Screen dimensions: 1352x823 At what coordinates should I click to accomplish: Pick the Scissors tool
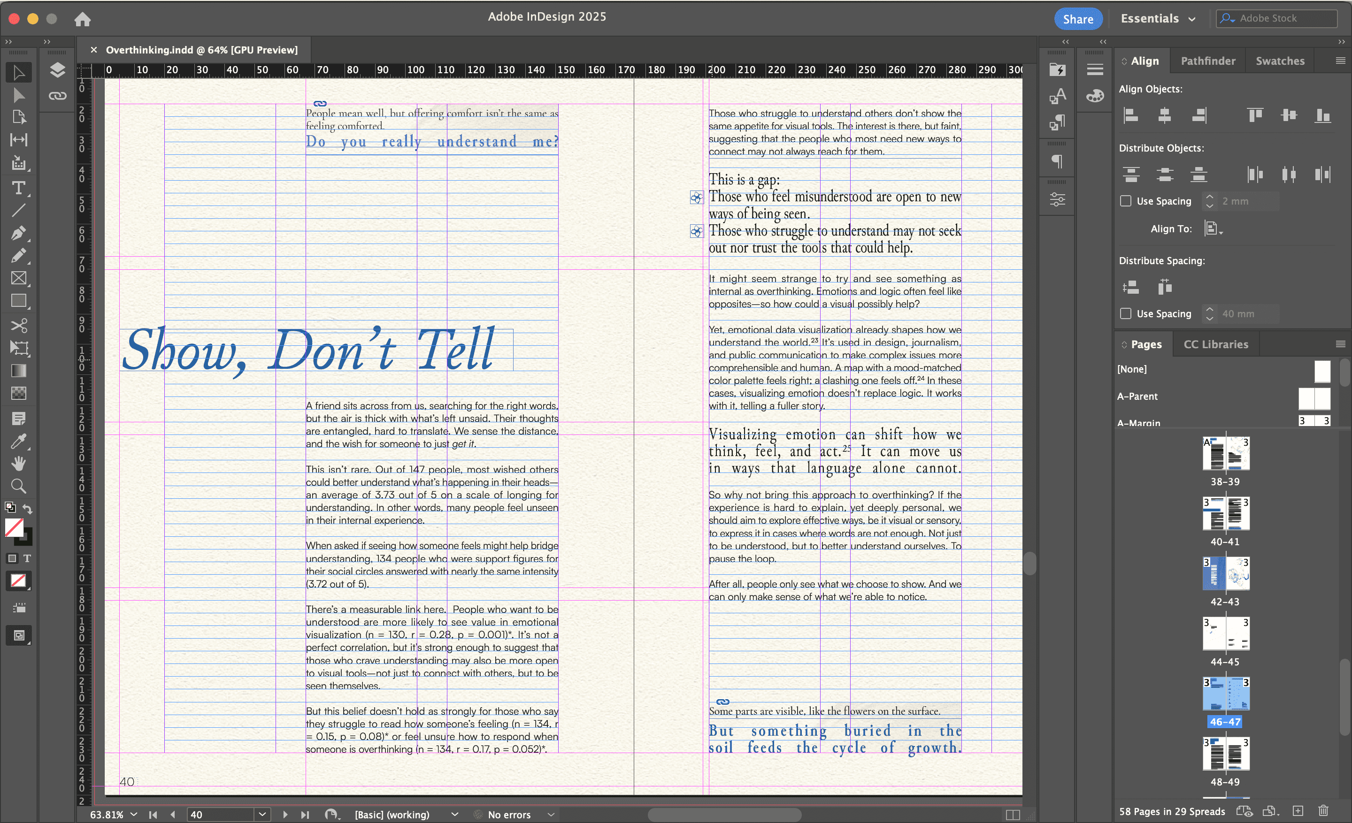[x=18, y=326]
